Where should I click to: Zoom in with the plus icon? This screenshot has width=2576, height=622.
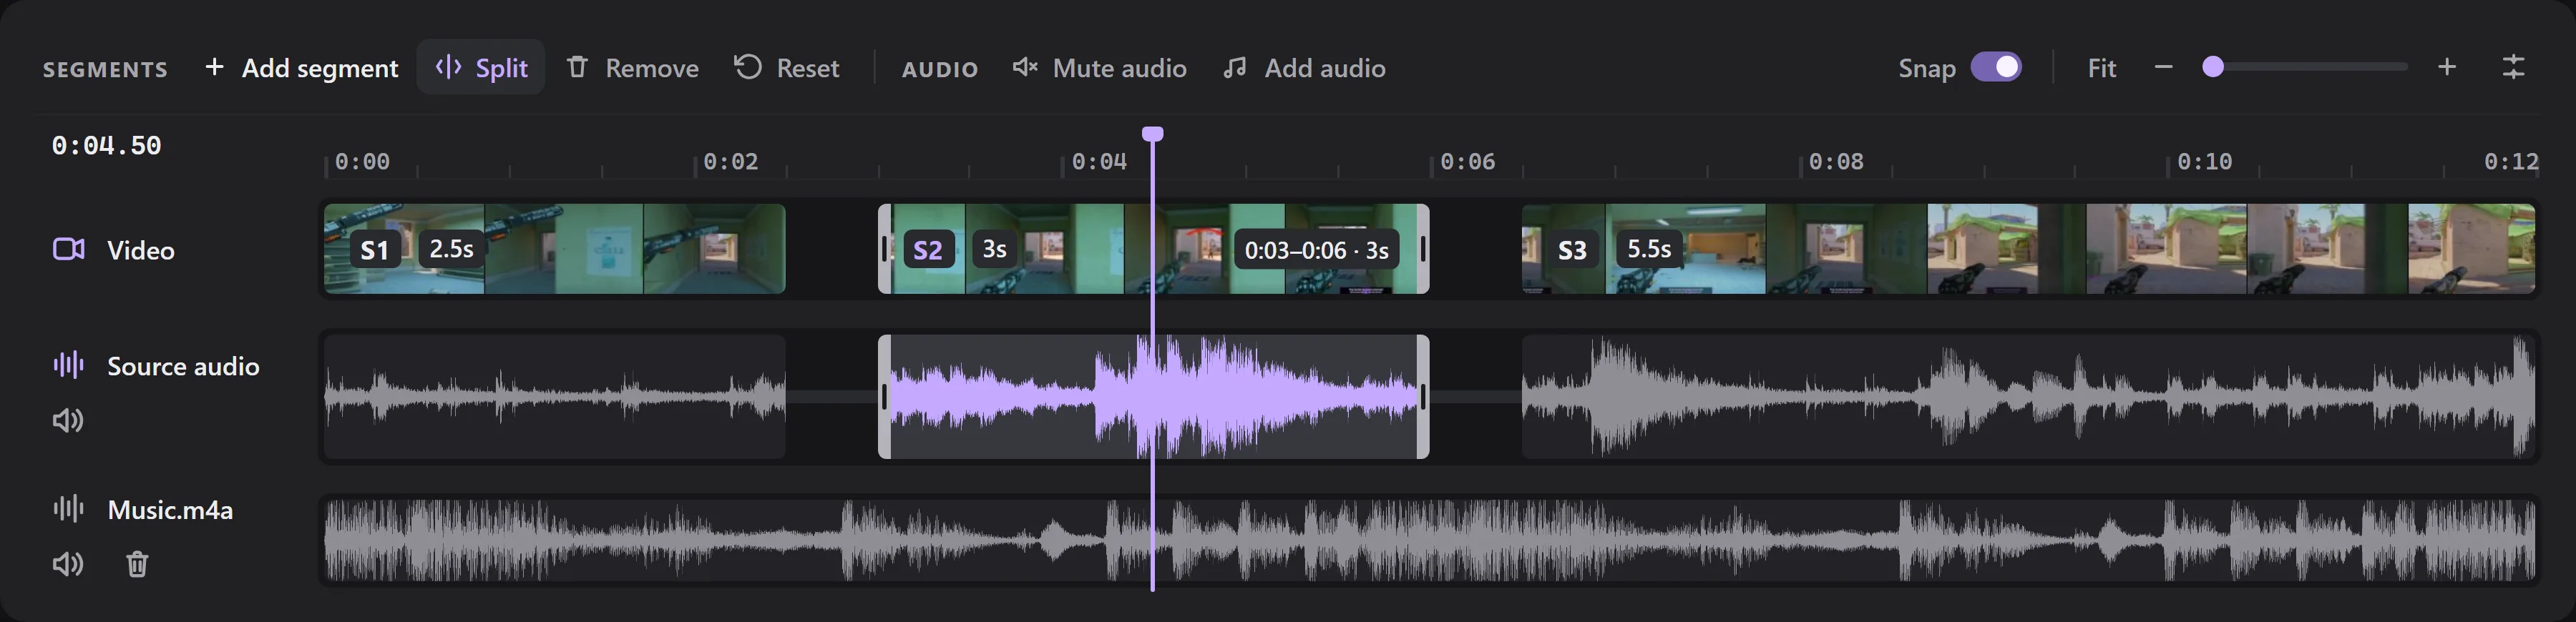(x=2446, y=67)
